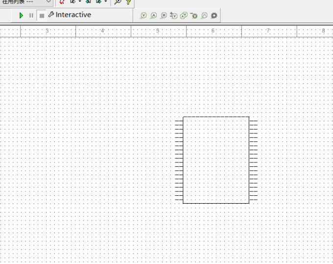Run the red-check electrical rules check

[x=62, y=2]
